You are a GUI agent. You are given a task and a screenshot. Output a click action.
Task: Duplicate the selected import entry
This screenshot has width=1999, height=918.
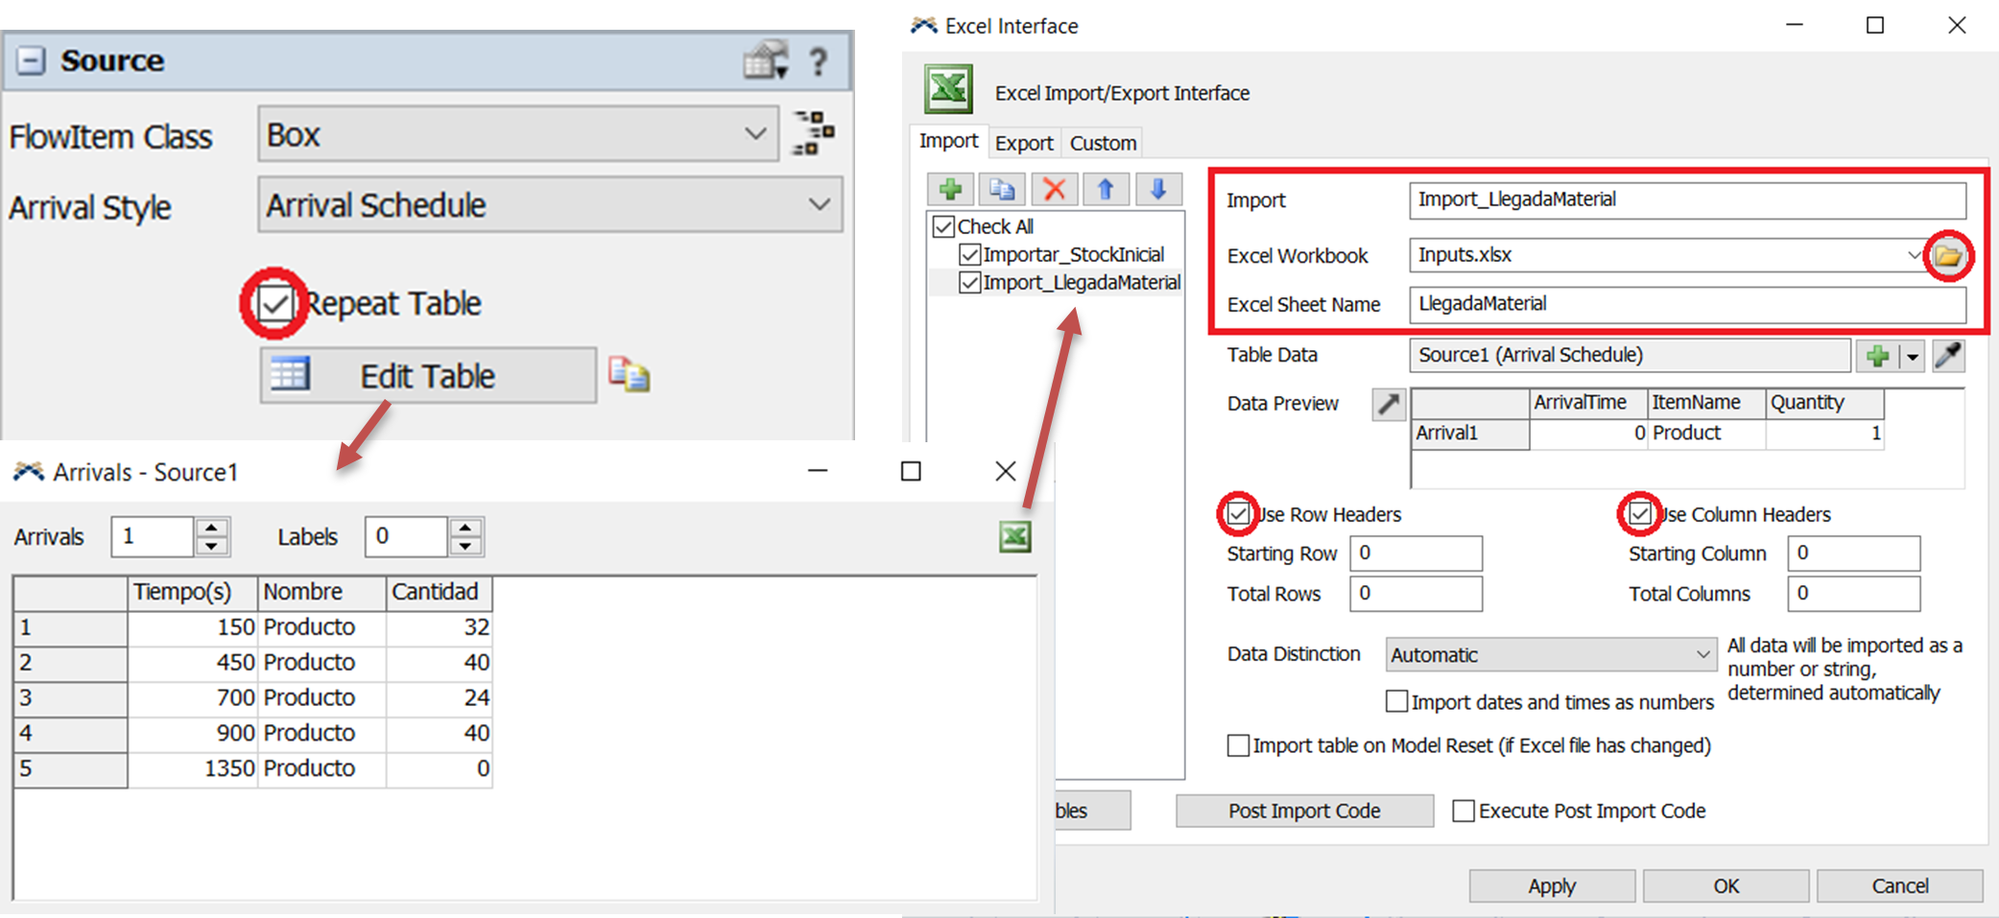(x=1002, y=189)
